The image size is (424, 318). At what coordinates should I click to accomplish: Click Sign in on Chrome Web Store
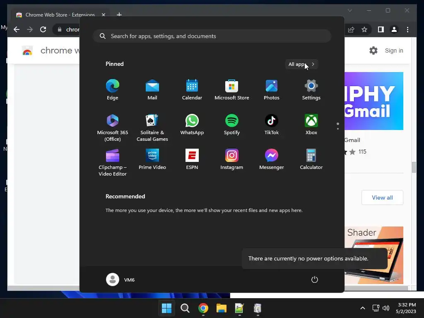click(x=394, y=51)
